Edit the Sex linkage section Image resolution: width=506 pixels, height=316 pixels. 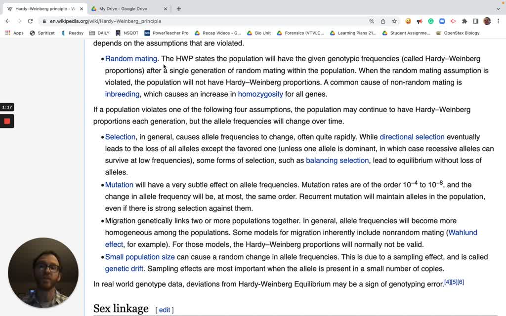click(164, 310)
